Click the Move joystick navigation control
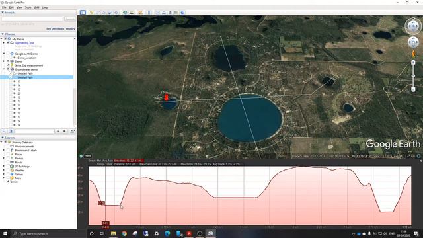Viewport: 423px width, 238px height. pyautogui.click(x=413, y=42)
